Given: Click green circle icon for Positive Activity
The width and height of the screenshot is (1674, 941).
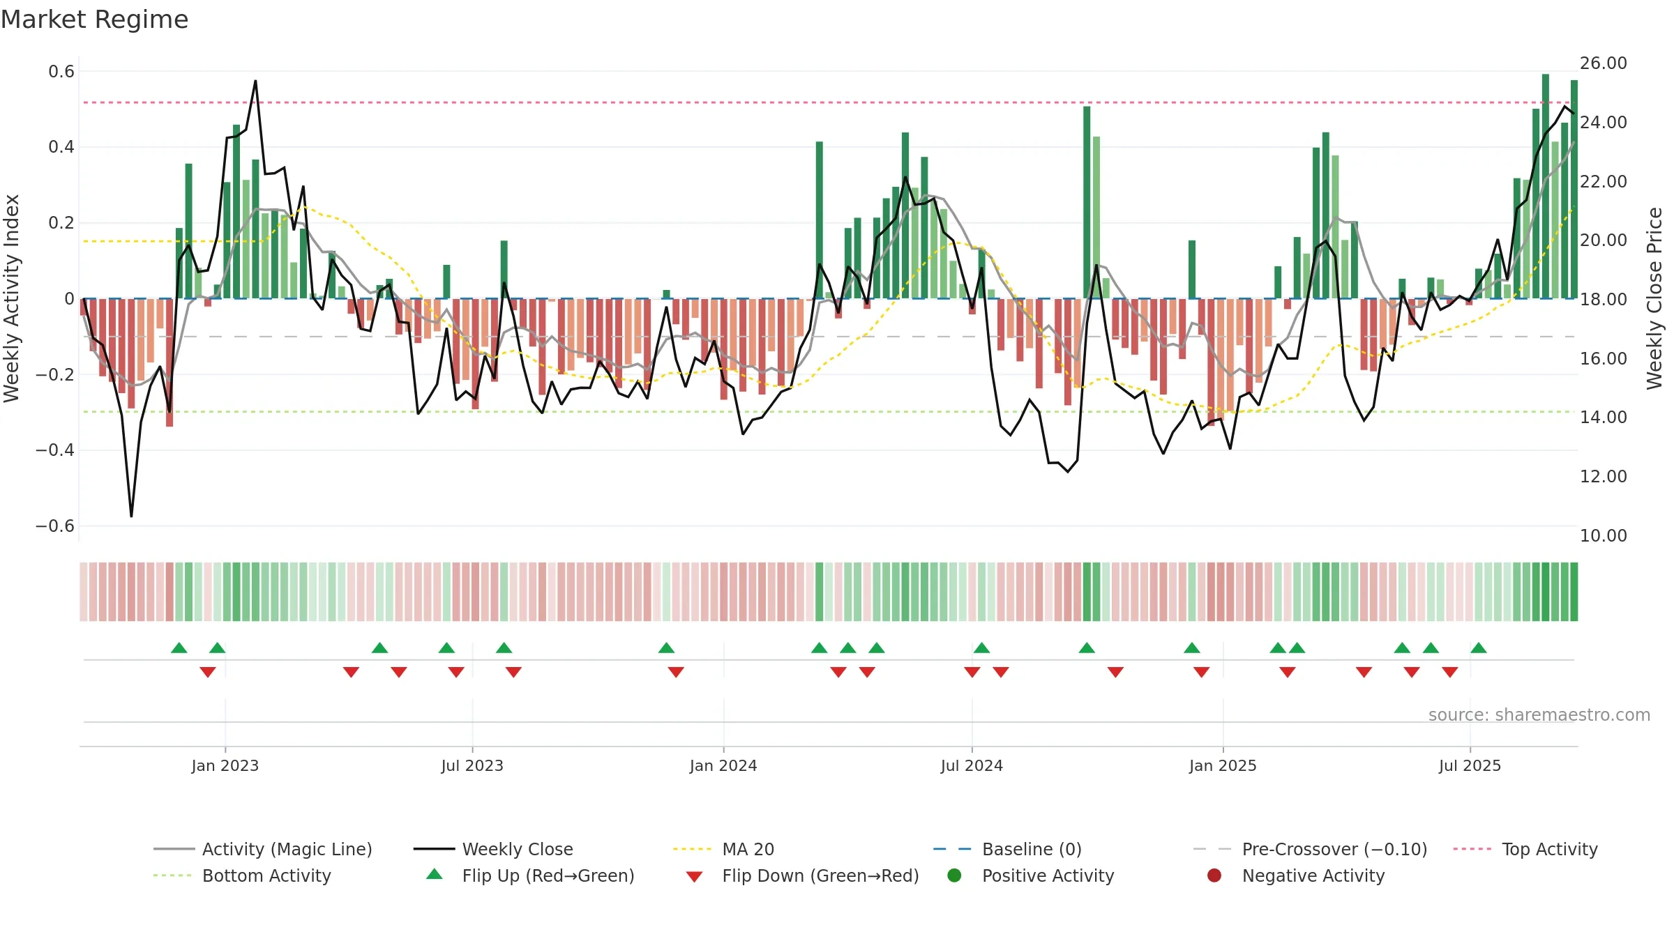Looking at the screenshot, I should coord(954,875).
